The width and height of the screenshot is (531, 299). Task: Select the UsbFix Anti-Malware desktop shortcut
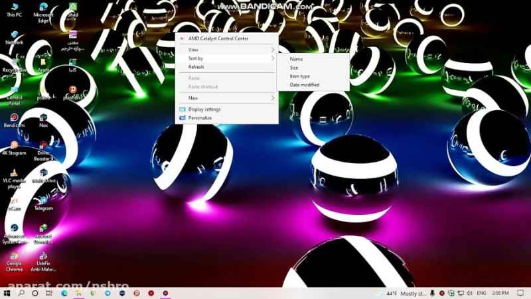43,262
